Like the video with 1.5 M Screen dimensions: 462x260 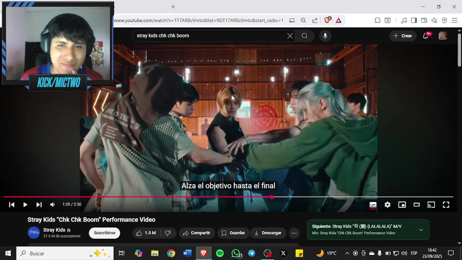(x=146, y=233)
